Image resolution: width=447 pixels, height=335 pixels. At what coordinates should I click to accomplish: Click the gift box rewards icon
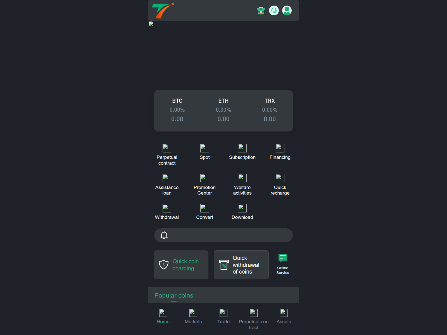[261, 11]
